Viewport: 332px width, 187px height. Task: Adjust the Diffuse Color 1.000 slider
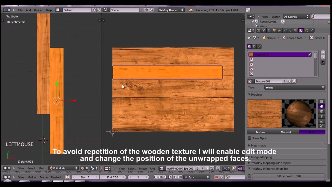(288, 176)
